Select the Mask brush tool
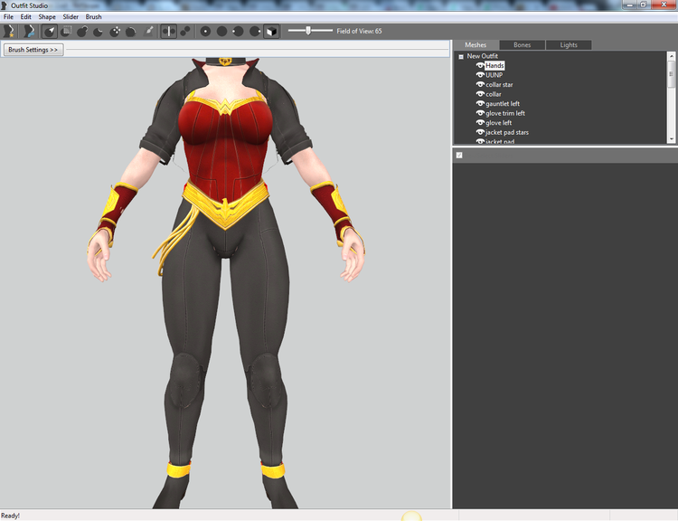The height and width of the screenshot is (521, 678). pos(66,31)
